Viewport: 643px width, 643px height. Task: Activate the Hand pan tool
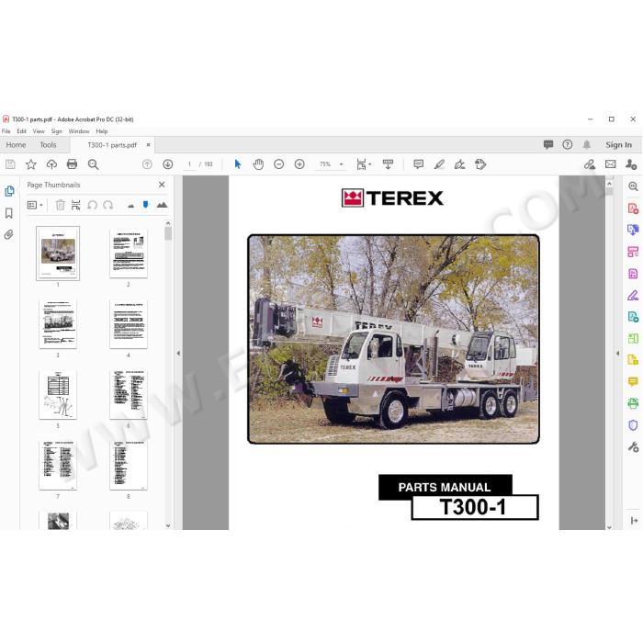[x=258, y=164]
